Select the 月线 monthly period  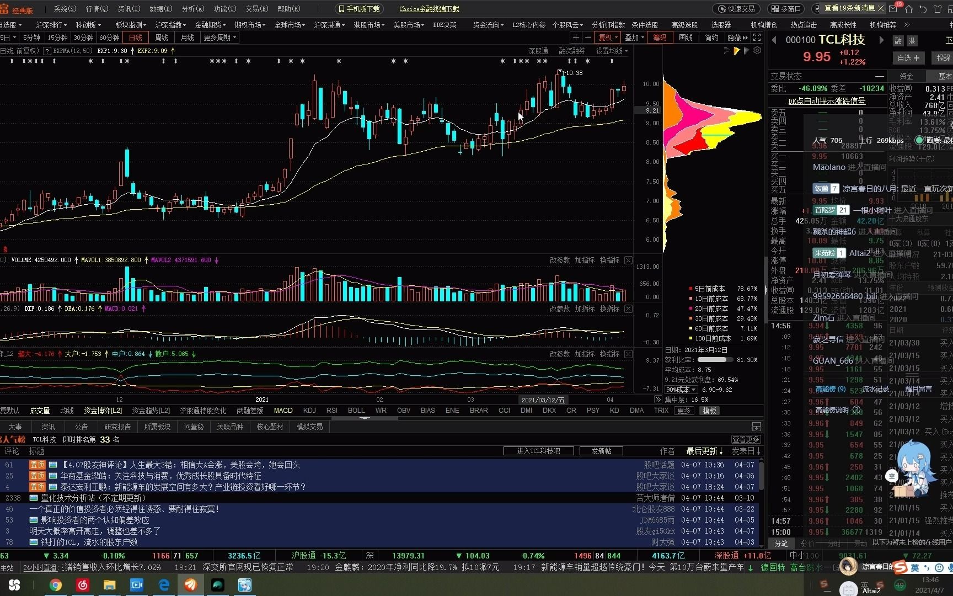pyautogui.click(x=188, y=38)
